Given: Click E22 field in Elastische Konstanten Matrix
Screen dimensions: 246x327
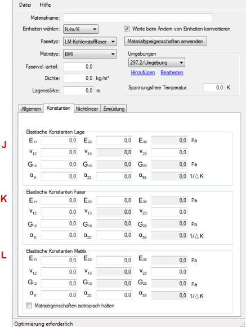Looking at the screenshot, I should coord(114,260).
